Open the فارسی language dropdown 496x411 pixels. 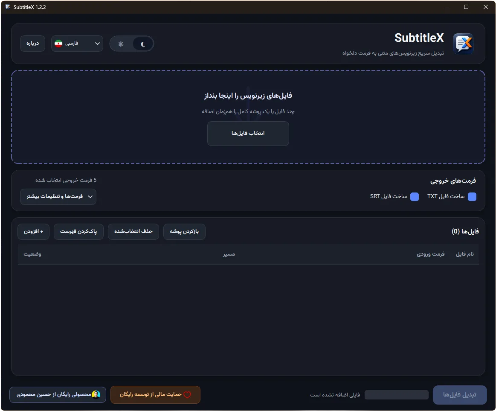coord(77,44)
